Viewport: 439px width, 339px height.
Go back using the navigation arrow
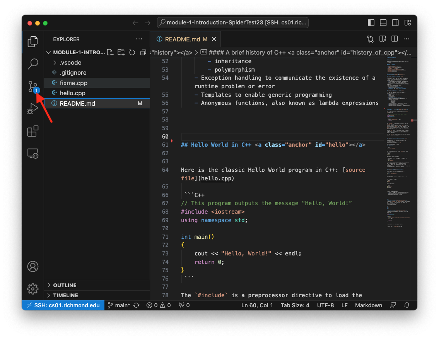click(135, 23)
